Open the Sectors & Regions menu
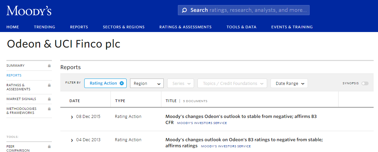Viewport: 378px width, 152px height. coord(124,27)
